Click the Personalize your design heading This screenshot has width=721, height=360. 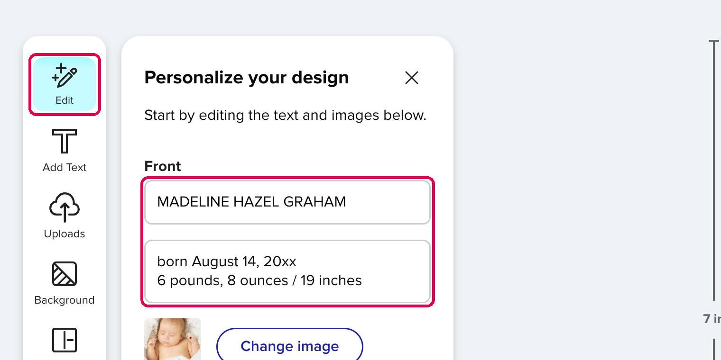(247, 78)
